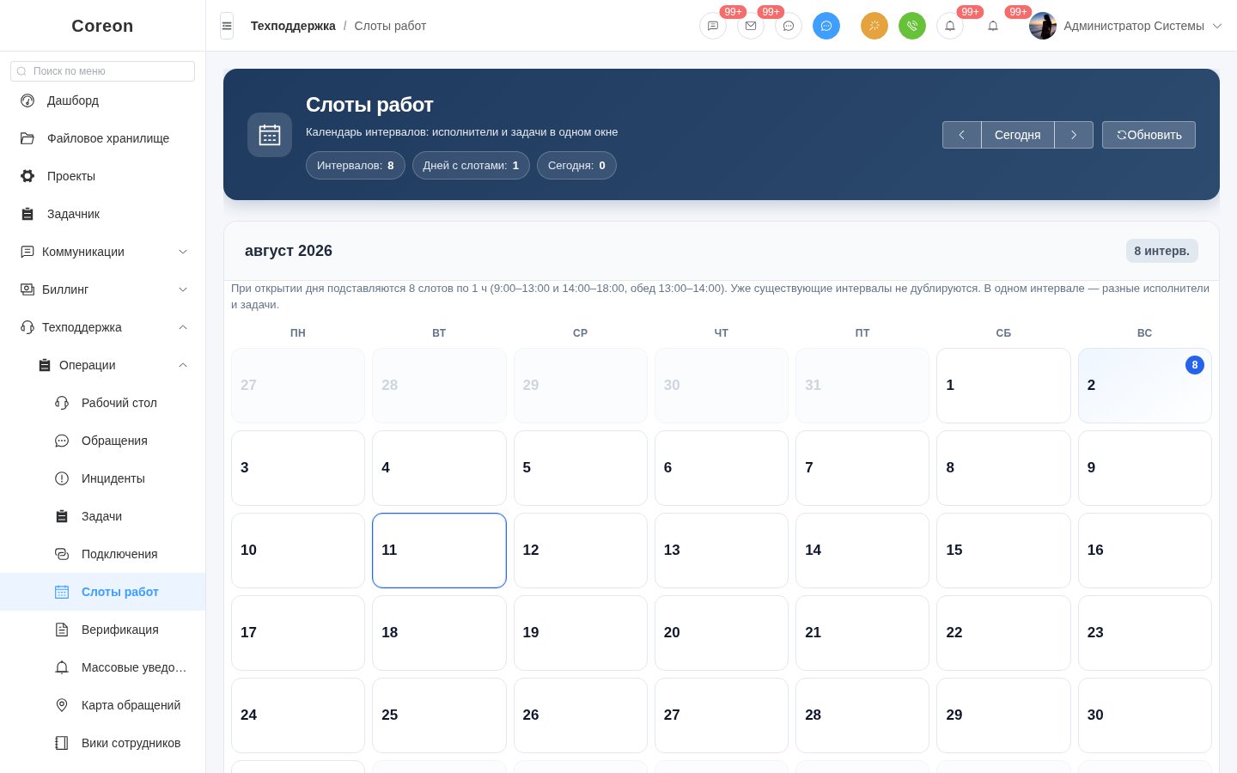Click the calendar icon in the header banner
Image resolution: width=1237 pixels, height=773 pixels.
click(270, 135)
